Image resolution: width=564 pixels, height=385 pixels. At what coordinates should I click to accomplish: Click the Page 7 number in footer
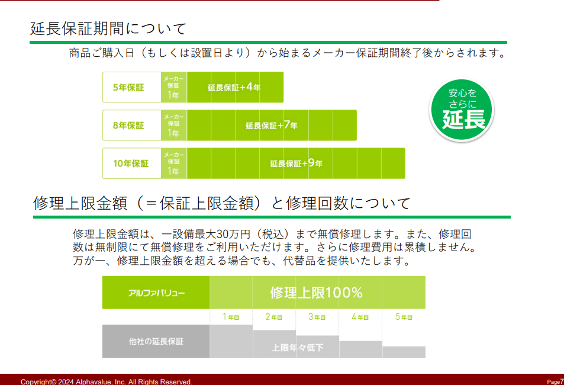pos(555,381)
